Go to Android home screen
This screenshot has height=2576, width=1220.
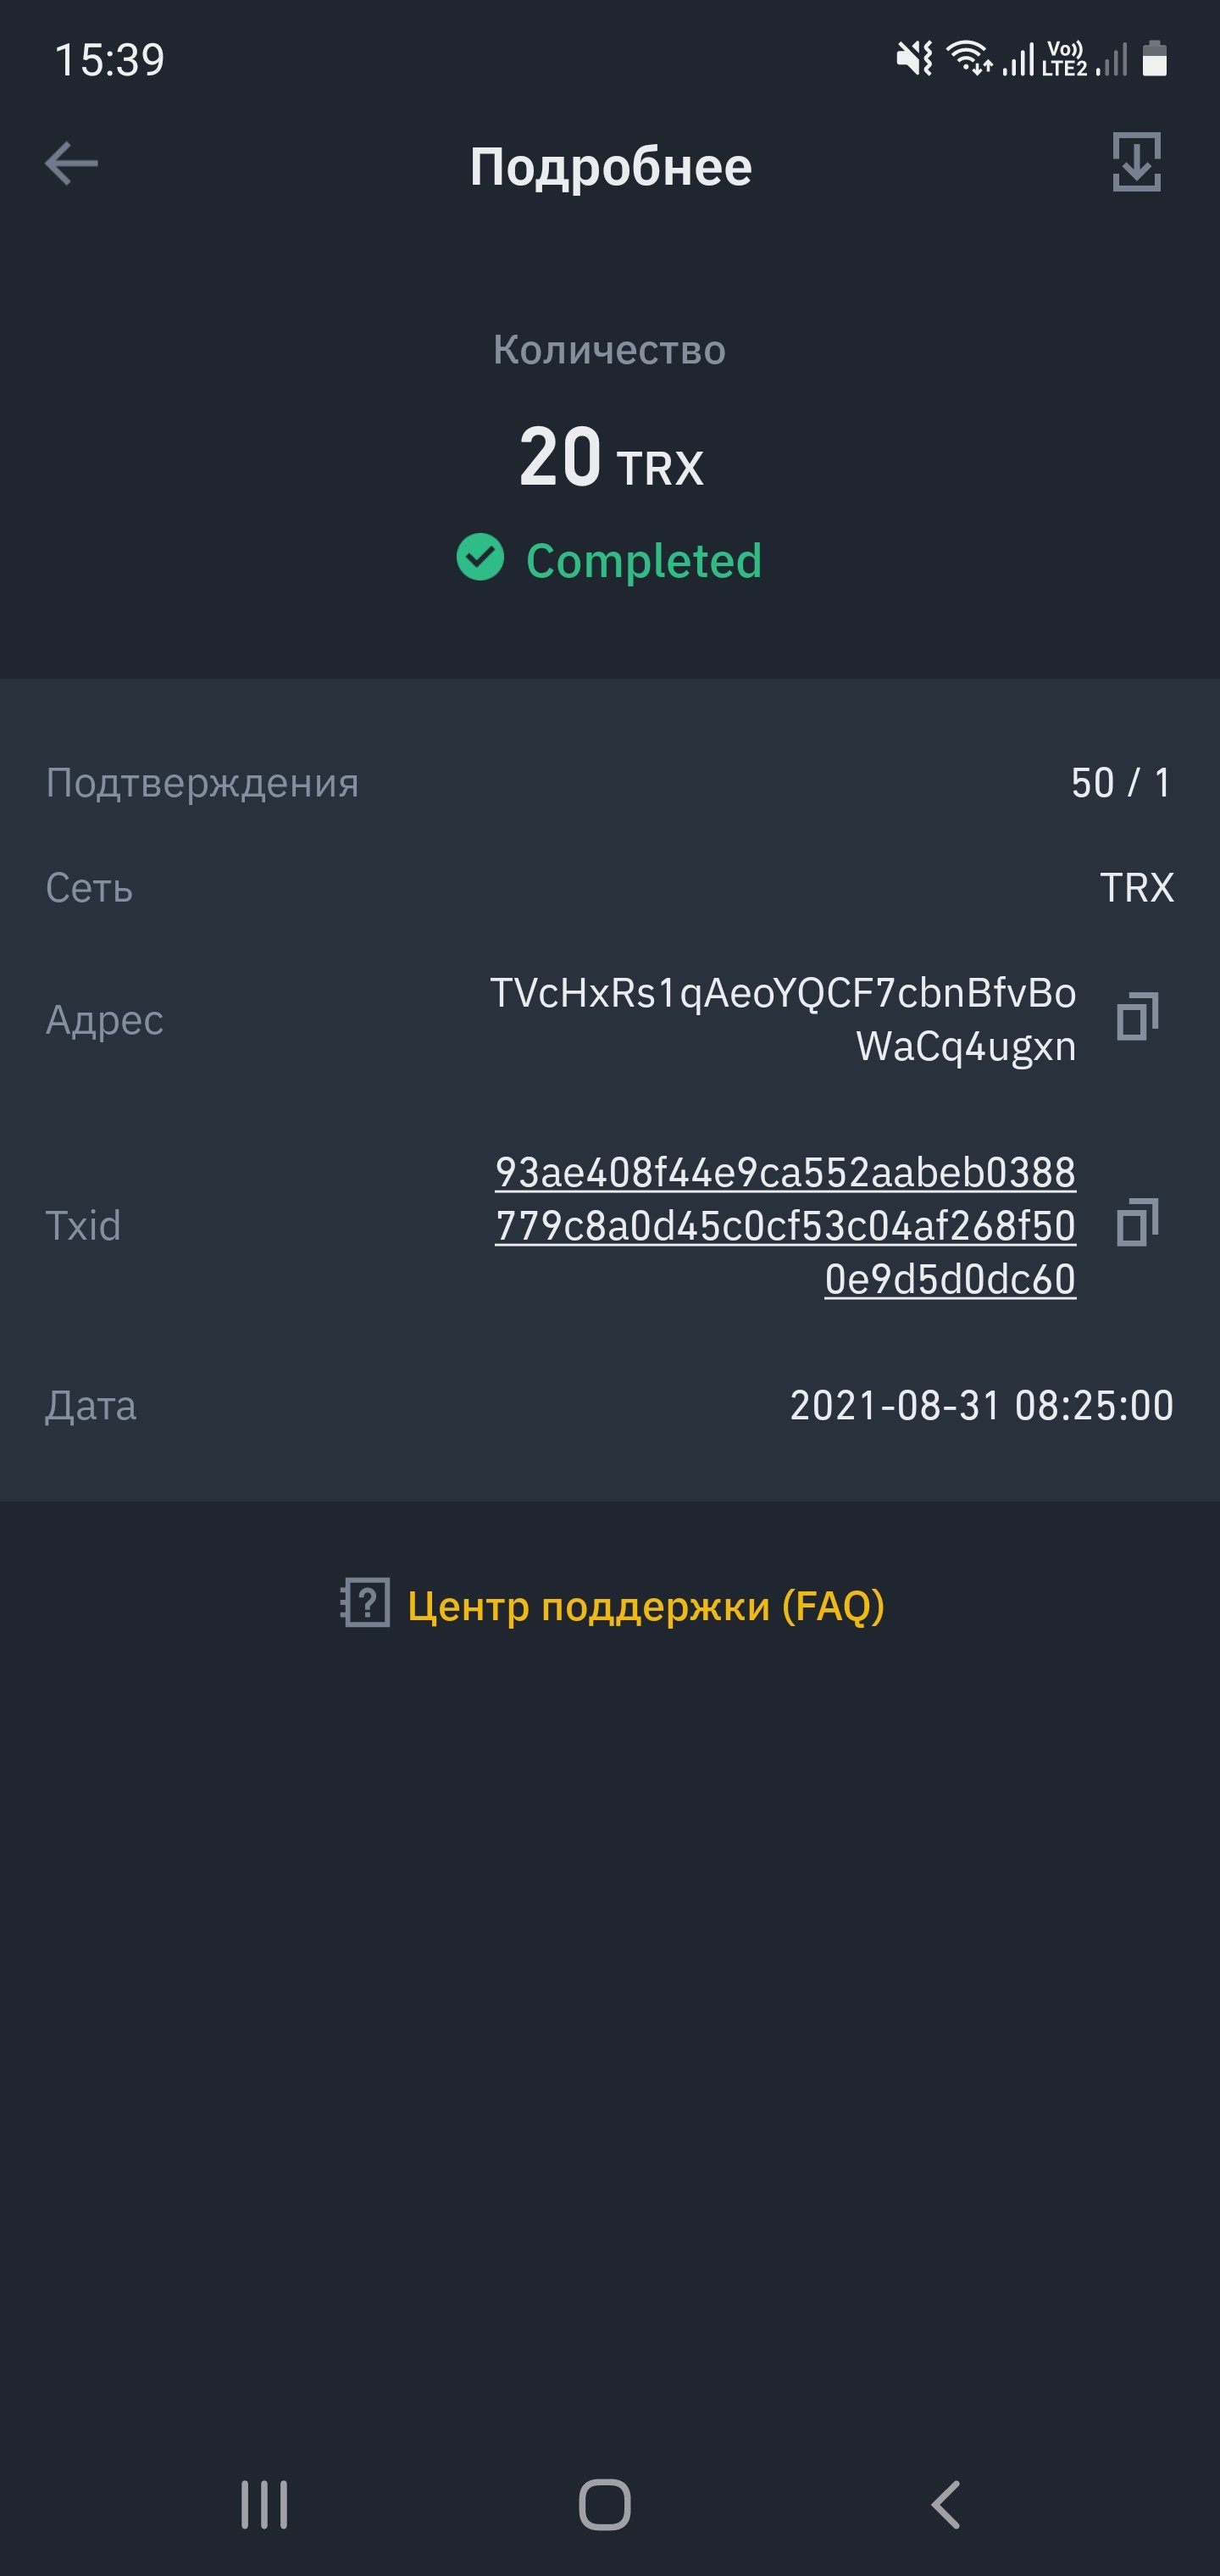[605, 2504]
